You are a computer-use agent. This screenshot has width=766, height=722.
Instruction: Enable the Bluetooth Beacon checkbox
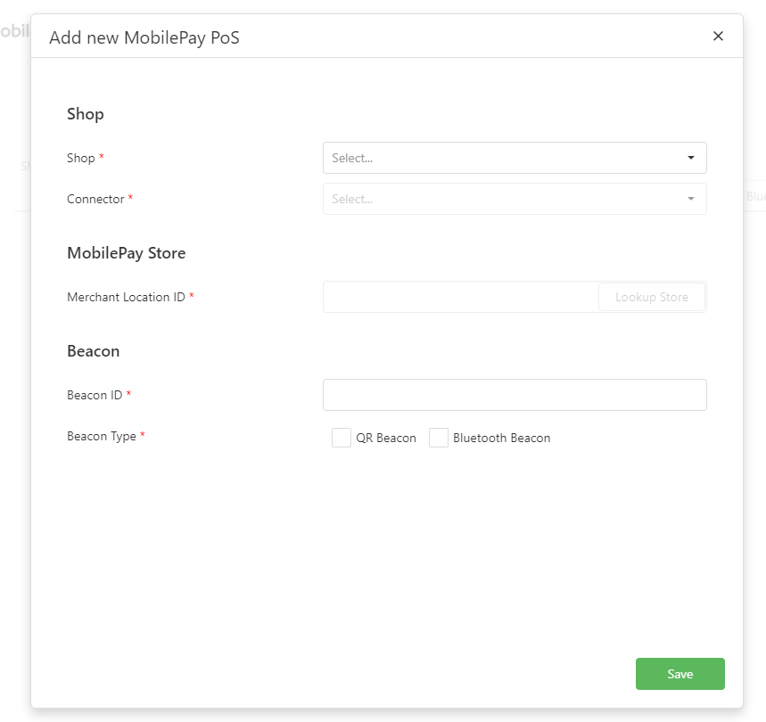tap(439, 438)
